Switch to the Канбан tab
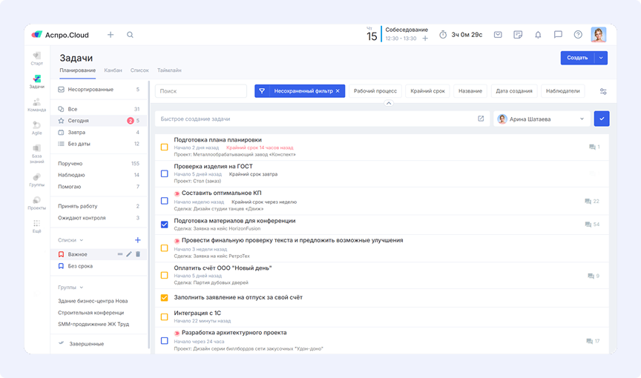Screen dimensions: 641x378 (113, 70)
